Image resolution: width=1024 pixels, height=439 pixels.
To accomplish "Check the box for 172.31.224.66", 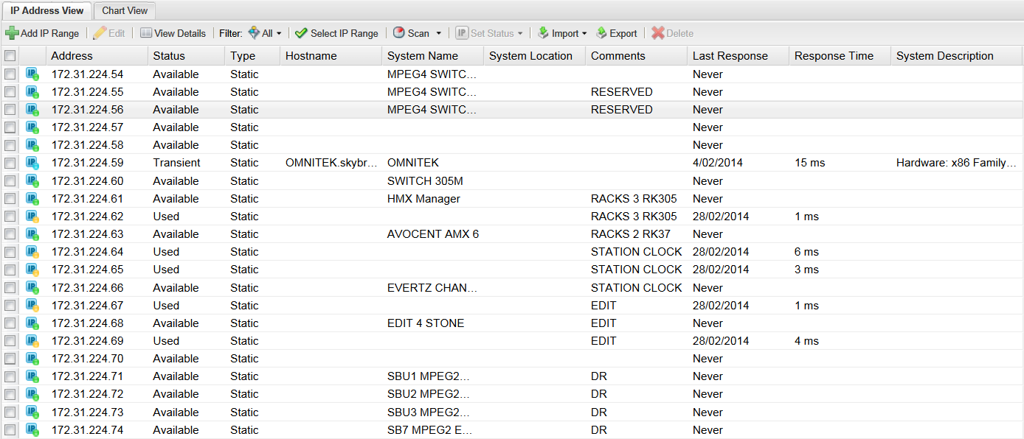I will tap(10, 288).
